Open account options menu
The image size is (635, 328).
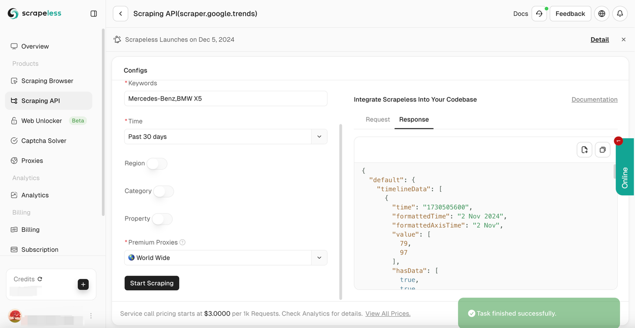91,316
